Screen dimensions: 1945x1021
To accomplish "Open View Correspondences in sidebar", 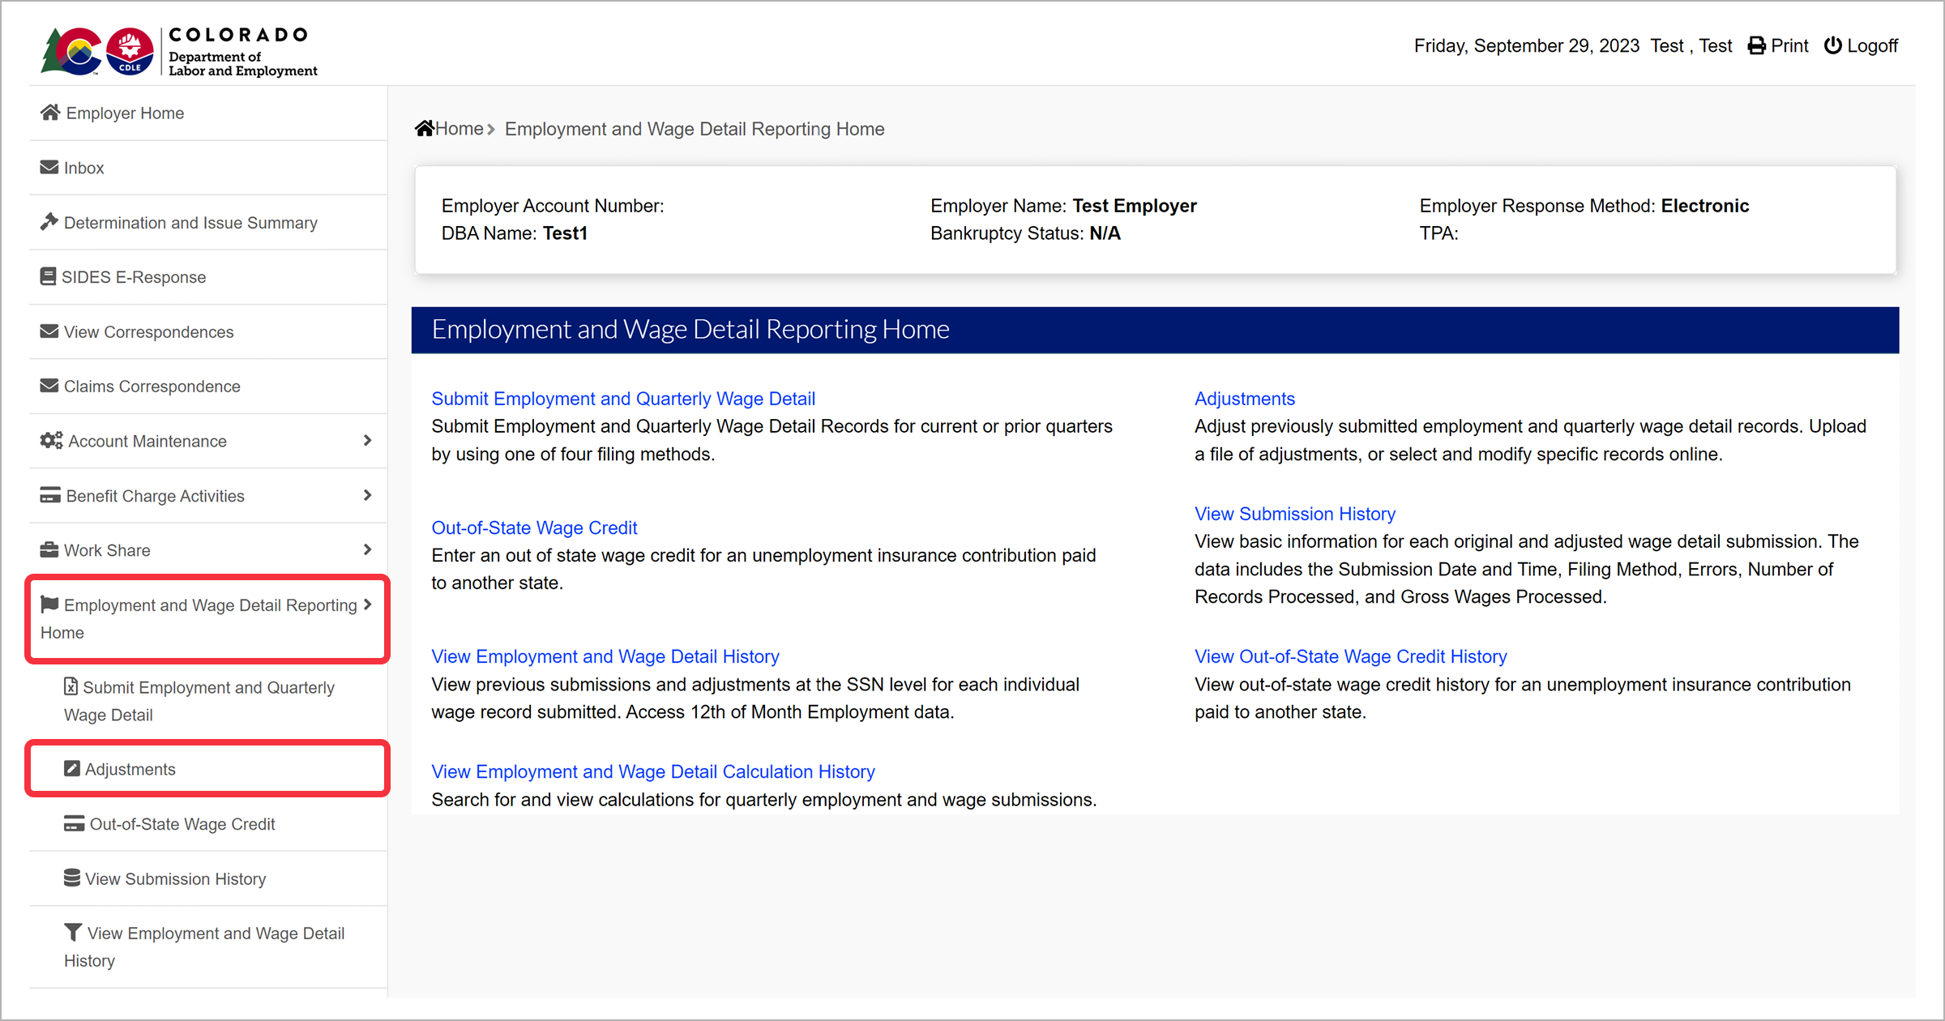I will 148,332.
